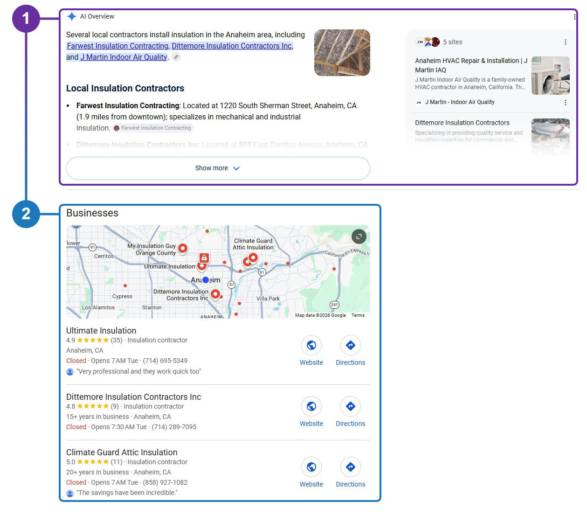Click the attic insulation photo thumbnail
Screen dimensions: 587x515
pyautogui.click(x=342, y=53)
